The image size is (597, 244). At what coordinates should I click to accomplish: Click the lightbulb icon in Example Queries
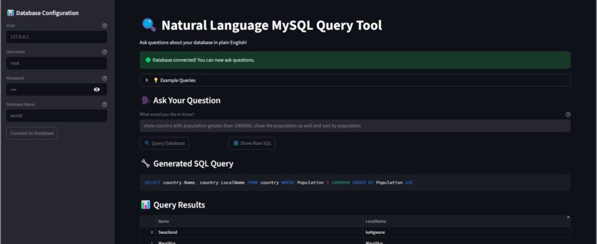click(x=155, y=81)
